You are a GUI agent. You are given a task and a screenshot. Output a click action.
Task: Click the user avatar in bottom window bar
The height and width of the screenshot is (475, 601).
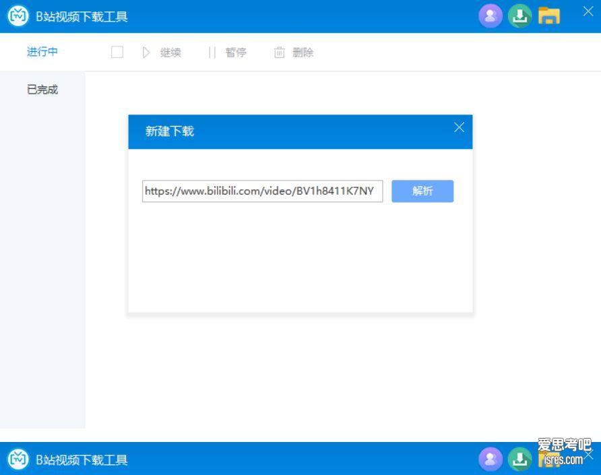pos(491,459)
